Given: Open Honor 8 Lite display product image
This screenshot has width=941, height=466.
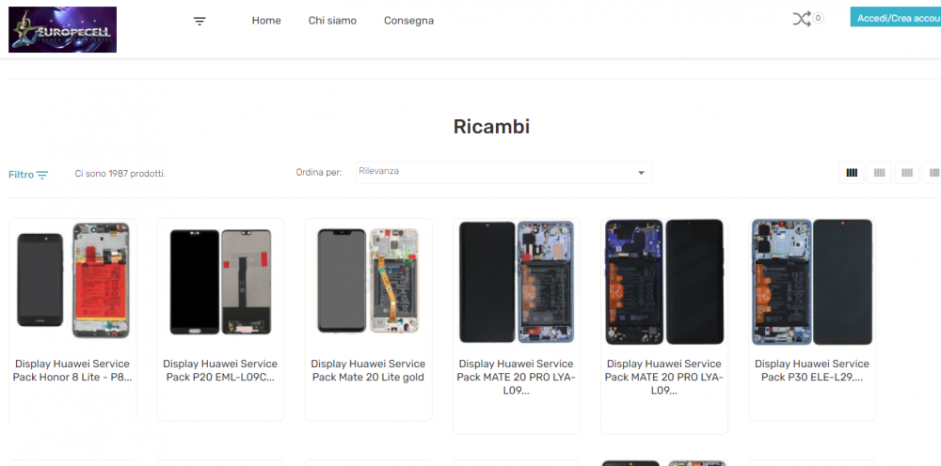Looking at the screenshot, I should (72, 280).
